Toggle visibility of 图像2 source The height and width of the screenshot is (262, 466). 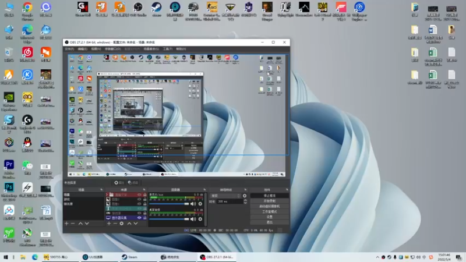coord(139,199)
